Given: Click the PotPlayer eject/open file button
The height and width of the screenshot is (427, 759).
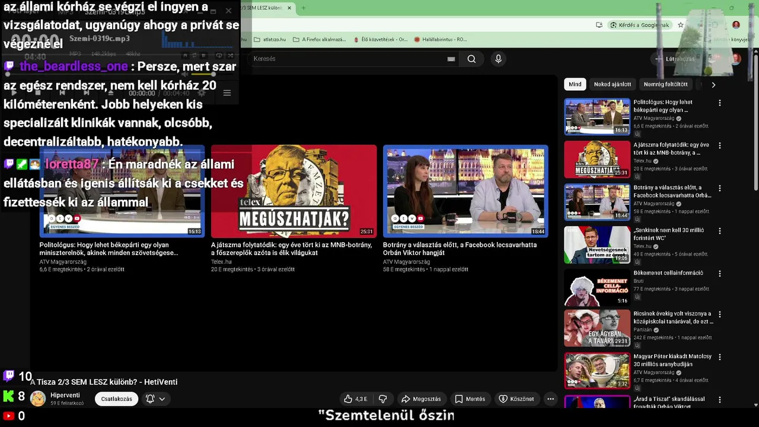Looking at the screenshot, I should [110, 93].
